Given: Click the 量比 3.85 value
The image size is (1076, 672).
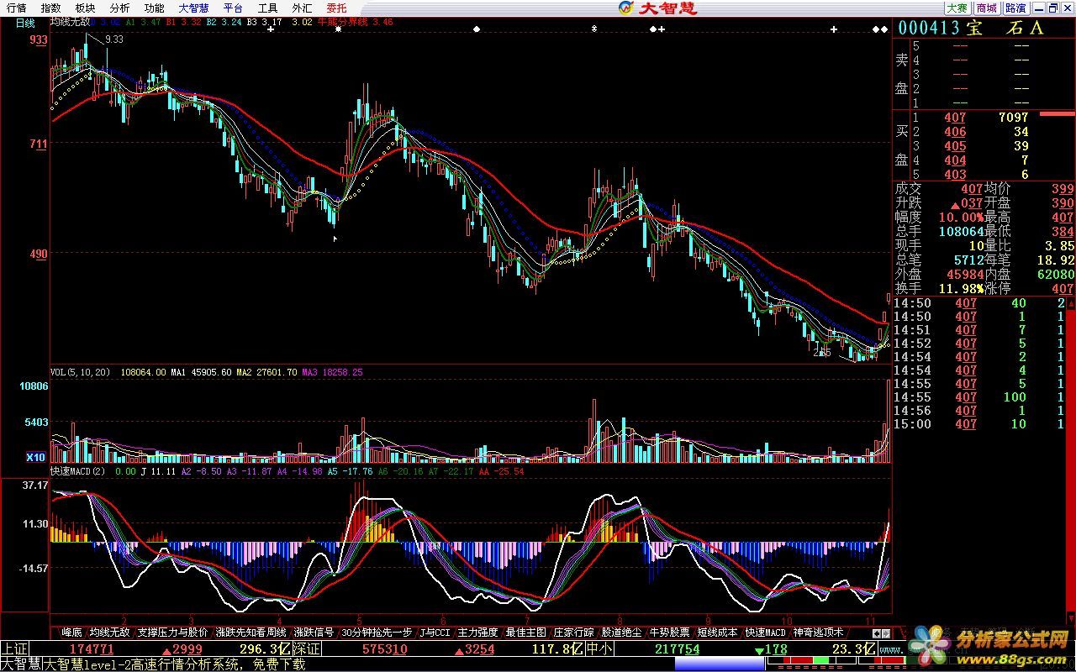Looking at the screenshot, I should pyautogui.click(x=1058, y=246).
